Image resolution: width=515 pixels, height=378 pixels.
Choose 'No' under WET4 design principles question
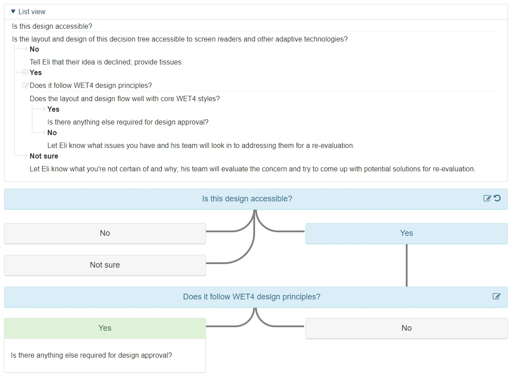click(x=406, y=328)
